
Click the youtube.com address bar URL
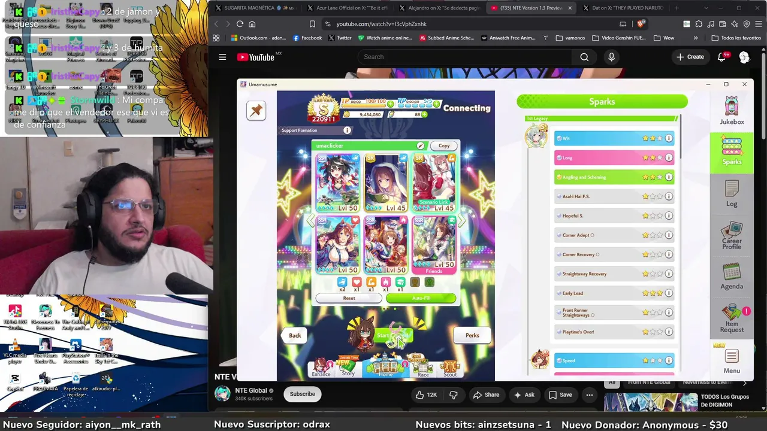click(382, 24)
